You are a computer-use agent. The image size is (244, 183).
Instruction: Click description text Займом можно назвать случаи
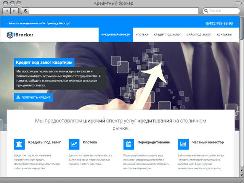coord(201,162)
